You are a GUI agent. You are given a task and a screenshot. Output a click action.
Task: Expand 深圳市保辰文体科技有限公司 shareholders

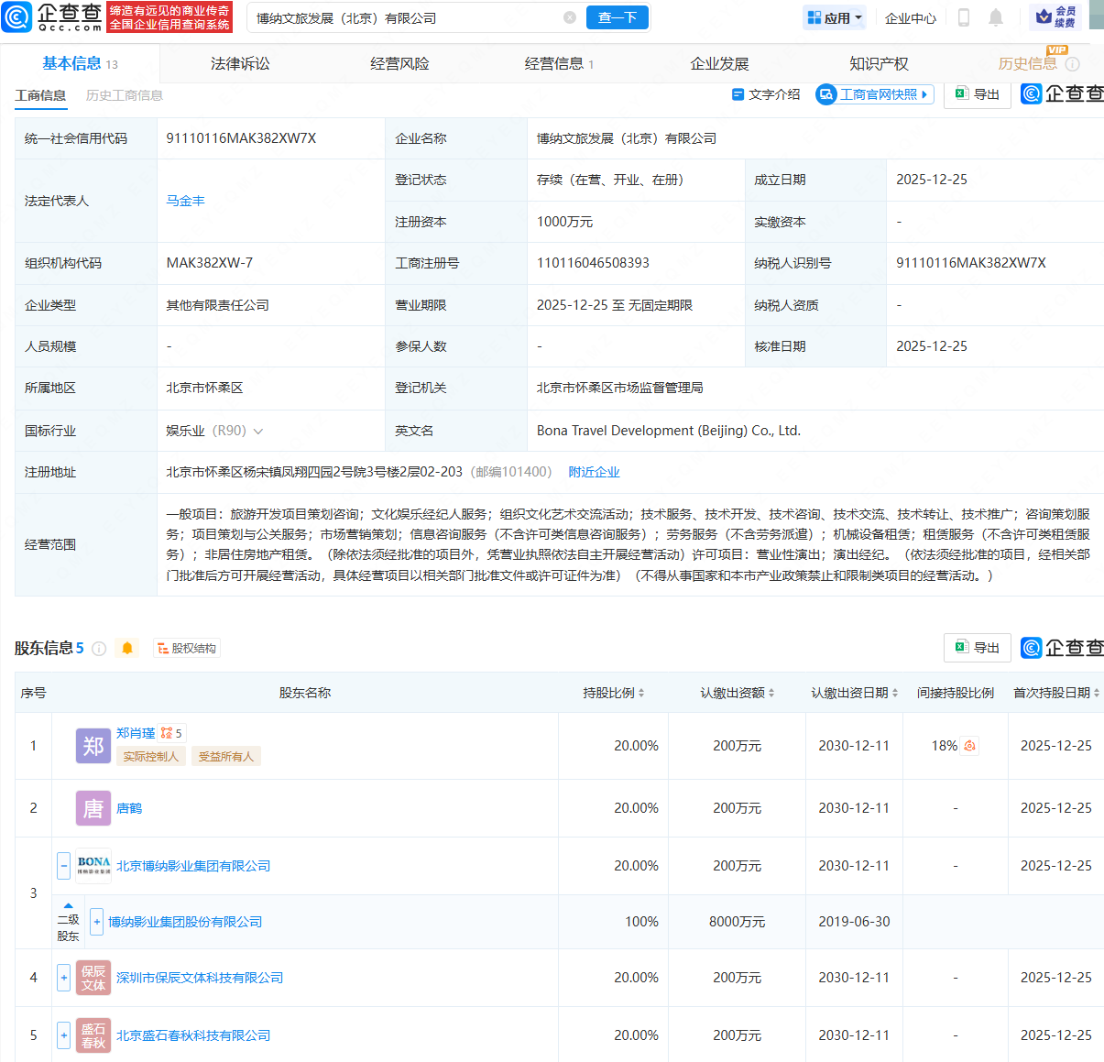pos(64,978)
